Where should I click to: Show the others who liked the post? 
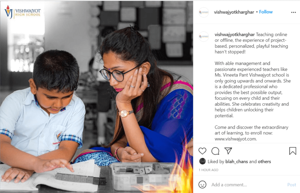tap(264, 162)
